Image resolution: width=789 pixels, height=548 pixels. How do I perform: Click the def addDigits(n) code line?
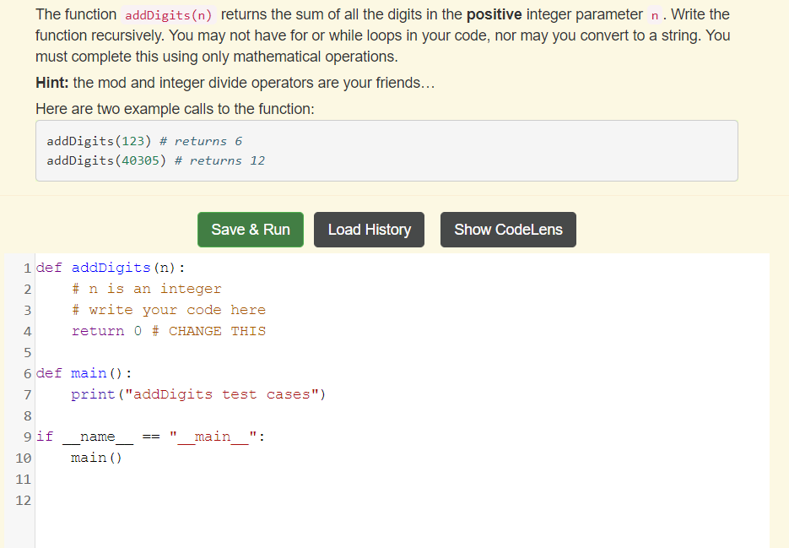[111, 268]
